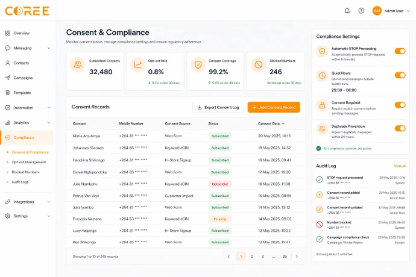The width and height of the screenshot is (416, 277).
Task: Click the Consent Source column header
Action: coord(177,123)
